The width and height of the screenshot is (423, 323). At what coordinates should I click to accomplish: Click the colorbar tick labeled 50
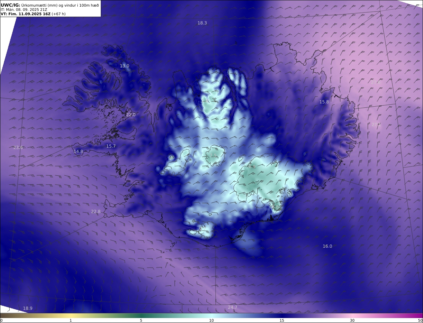(420, 320)
